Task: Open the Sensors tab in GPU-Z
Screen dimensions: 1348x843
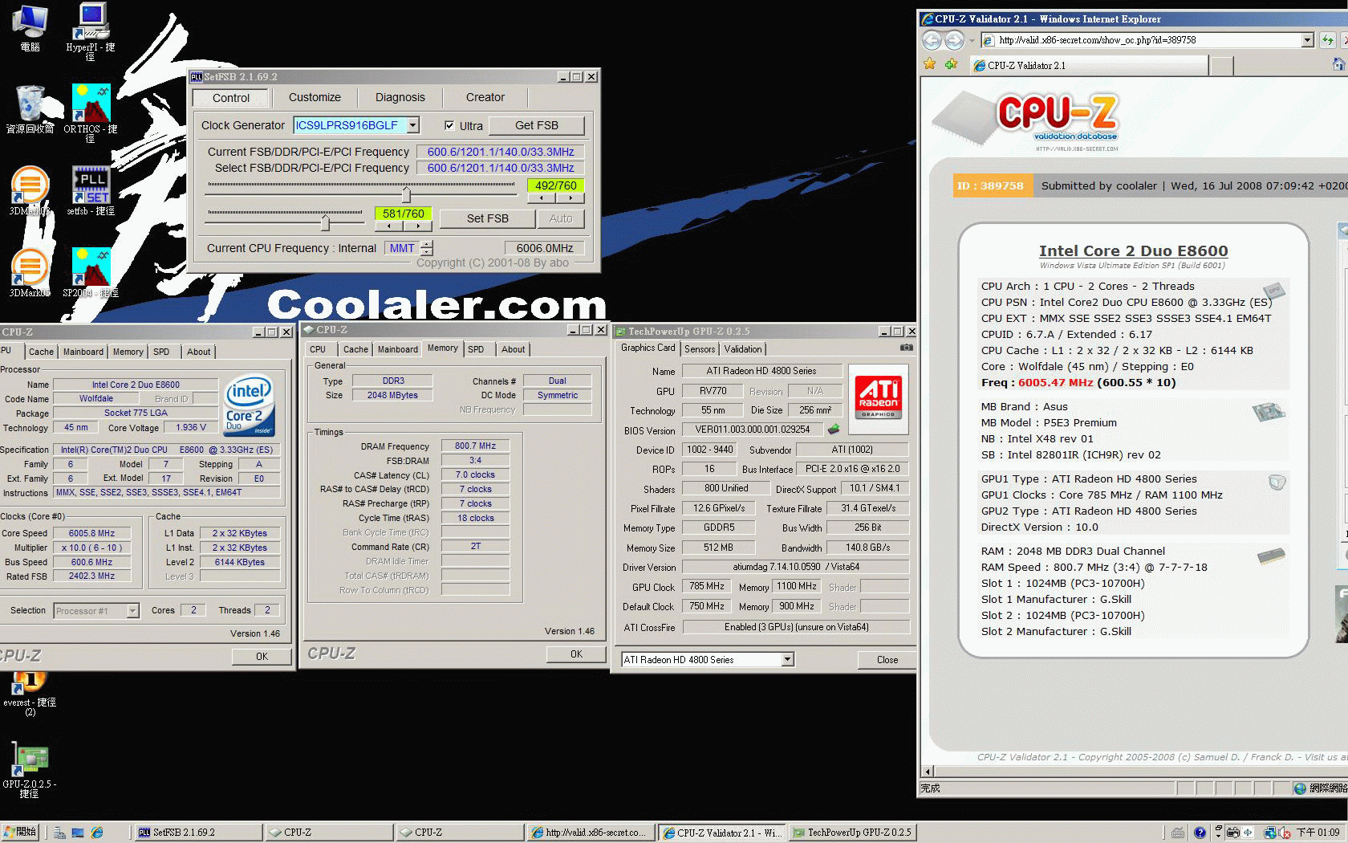Action: [700, 348]
